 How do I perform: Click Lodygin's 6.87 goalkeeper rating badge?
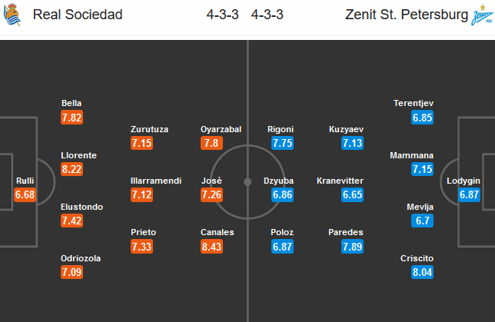click(x=470, y=195)
